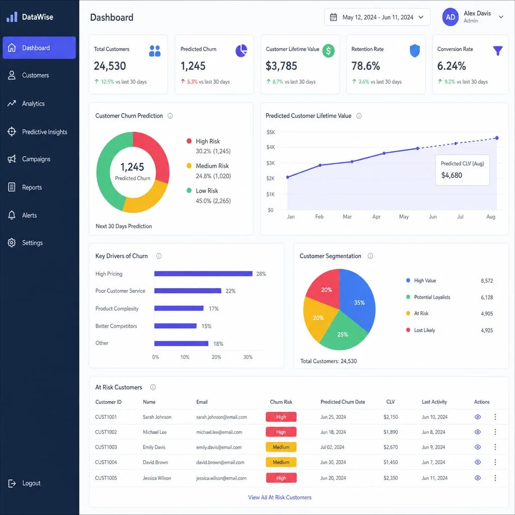Image resolution: width=515 pixels, height=515 pixels.
Task: Open more actions for David Brown row
Action: click(495, 462)
